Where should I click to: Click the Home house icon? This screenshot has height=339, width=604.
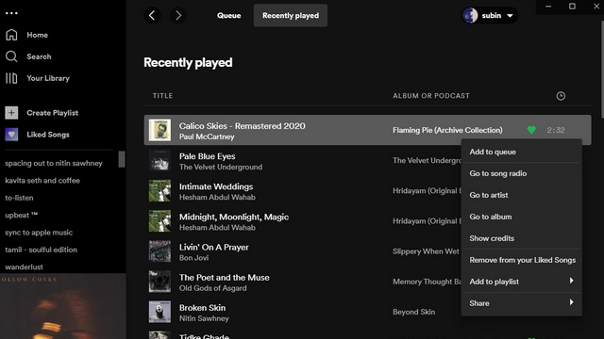click(x=11, y=35)
